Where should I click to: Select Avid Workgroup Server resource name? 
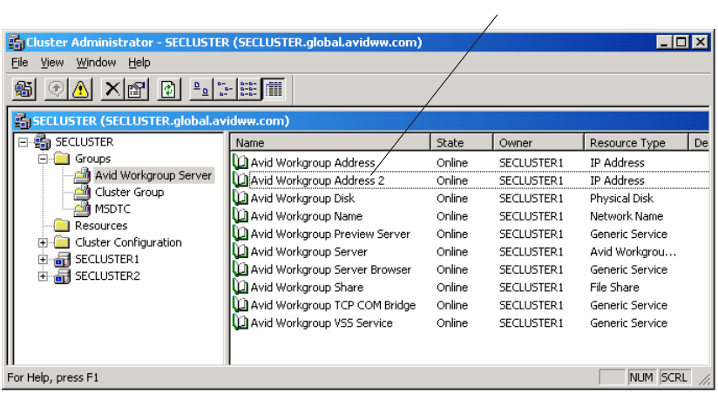pyautogui.click(x=309, y=252)
